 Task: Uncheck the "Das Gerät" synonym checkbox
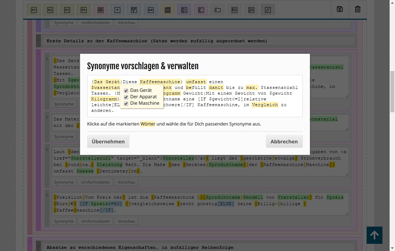click(x=126, y=90)
